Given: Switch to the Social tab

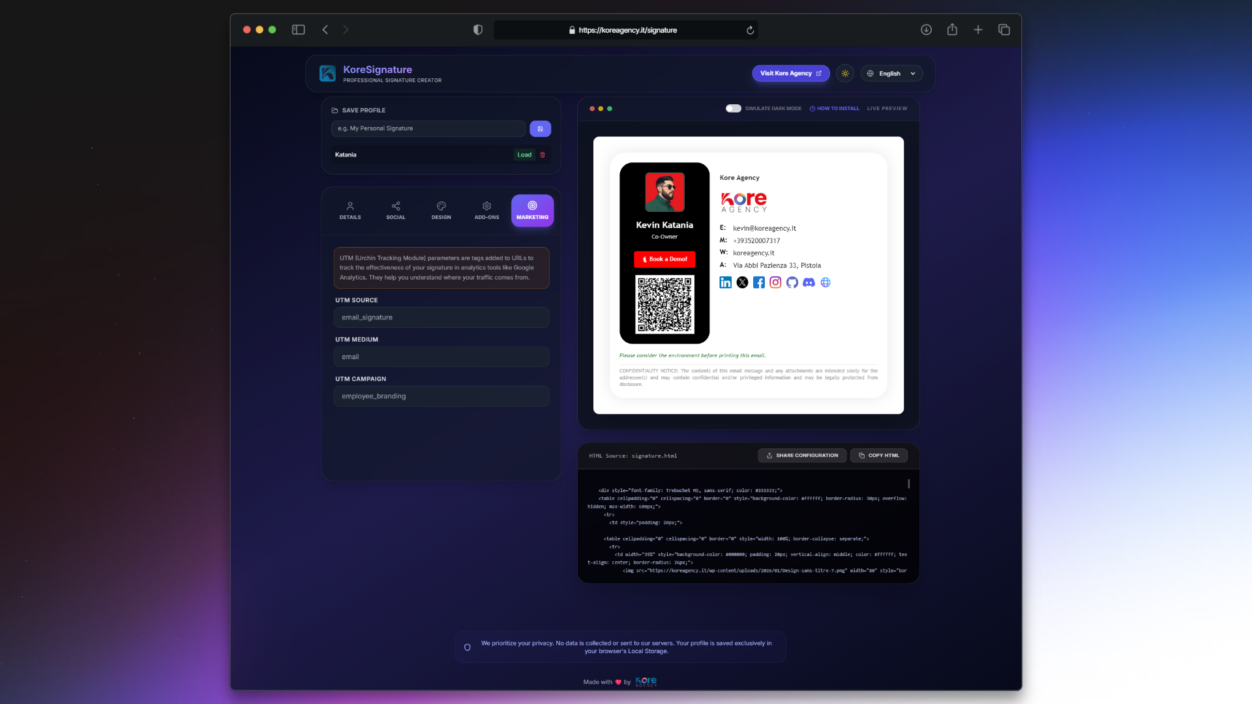Looking at the screenshot, I should click(395, 210).
